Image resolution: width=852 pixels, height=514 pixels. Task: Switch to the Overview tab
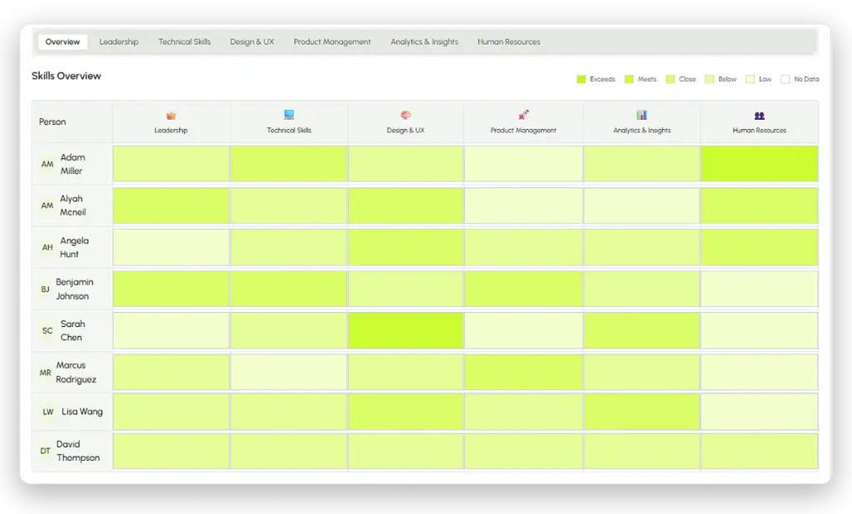pos(62,42)
